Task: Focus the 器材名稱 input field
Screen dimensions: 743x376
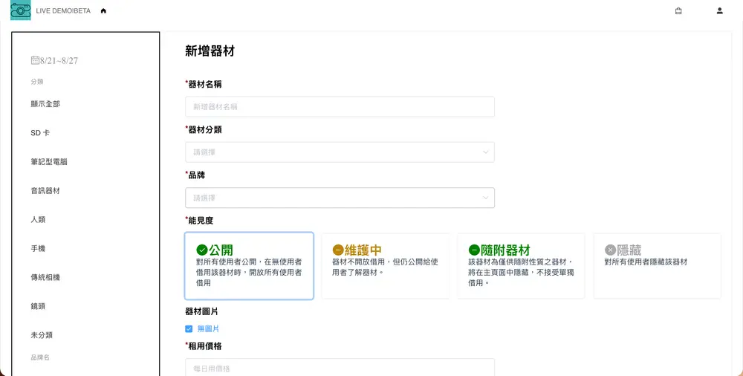Action: pos(340,107)
